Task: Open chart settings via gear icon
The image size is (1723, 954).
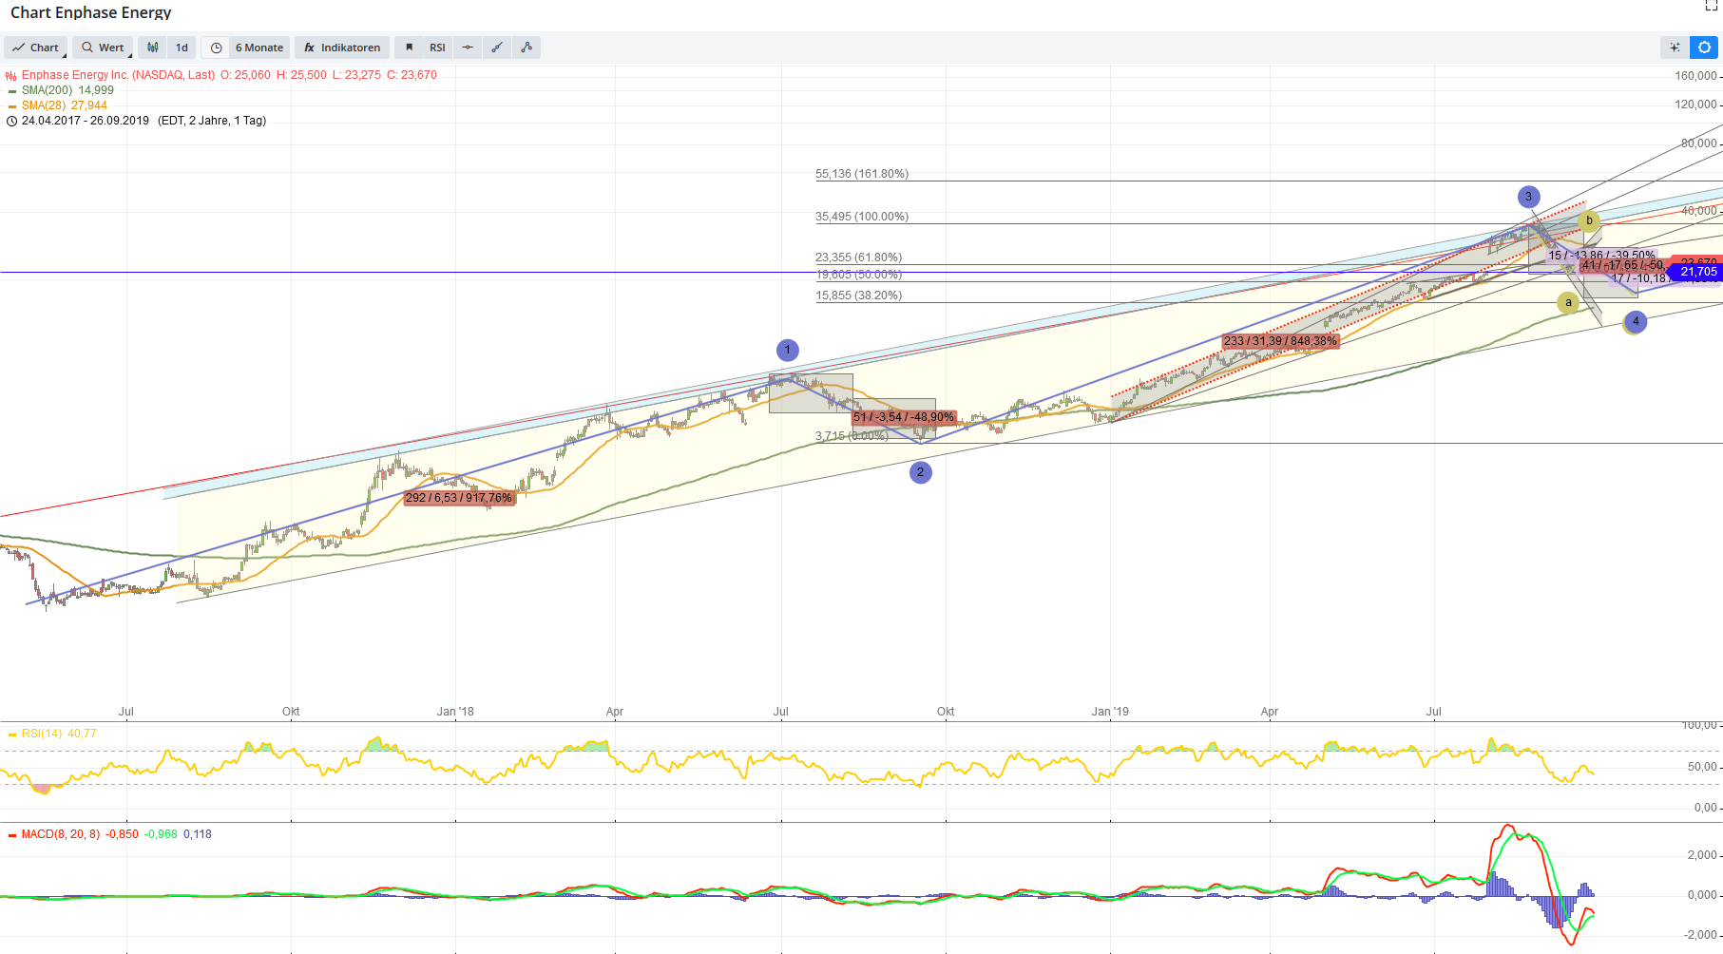Action: pyautogui.click(x=1705, y=48)
